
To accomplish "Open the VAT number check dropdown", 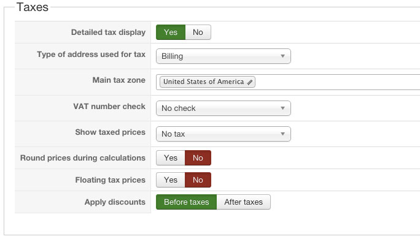I will 224,108.
